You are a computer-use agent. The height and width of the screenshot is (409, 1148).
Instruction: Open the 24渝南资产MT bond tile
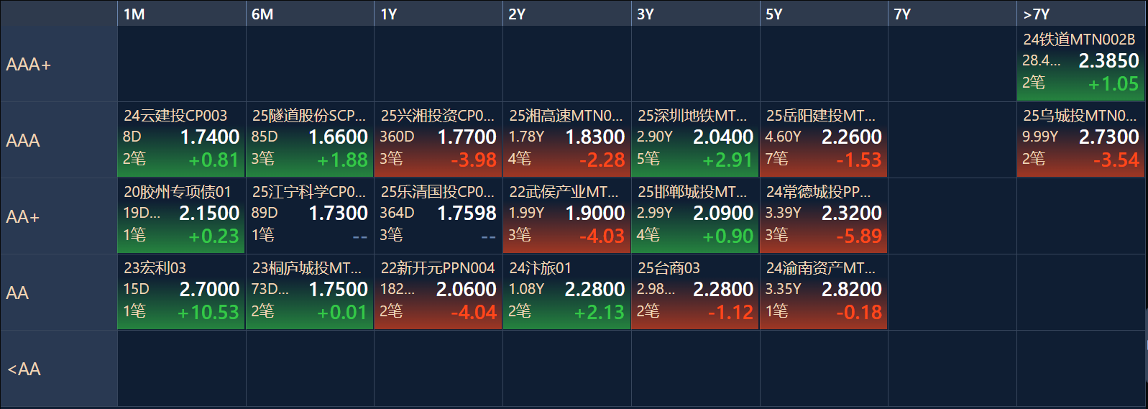click(823, 292)
